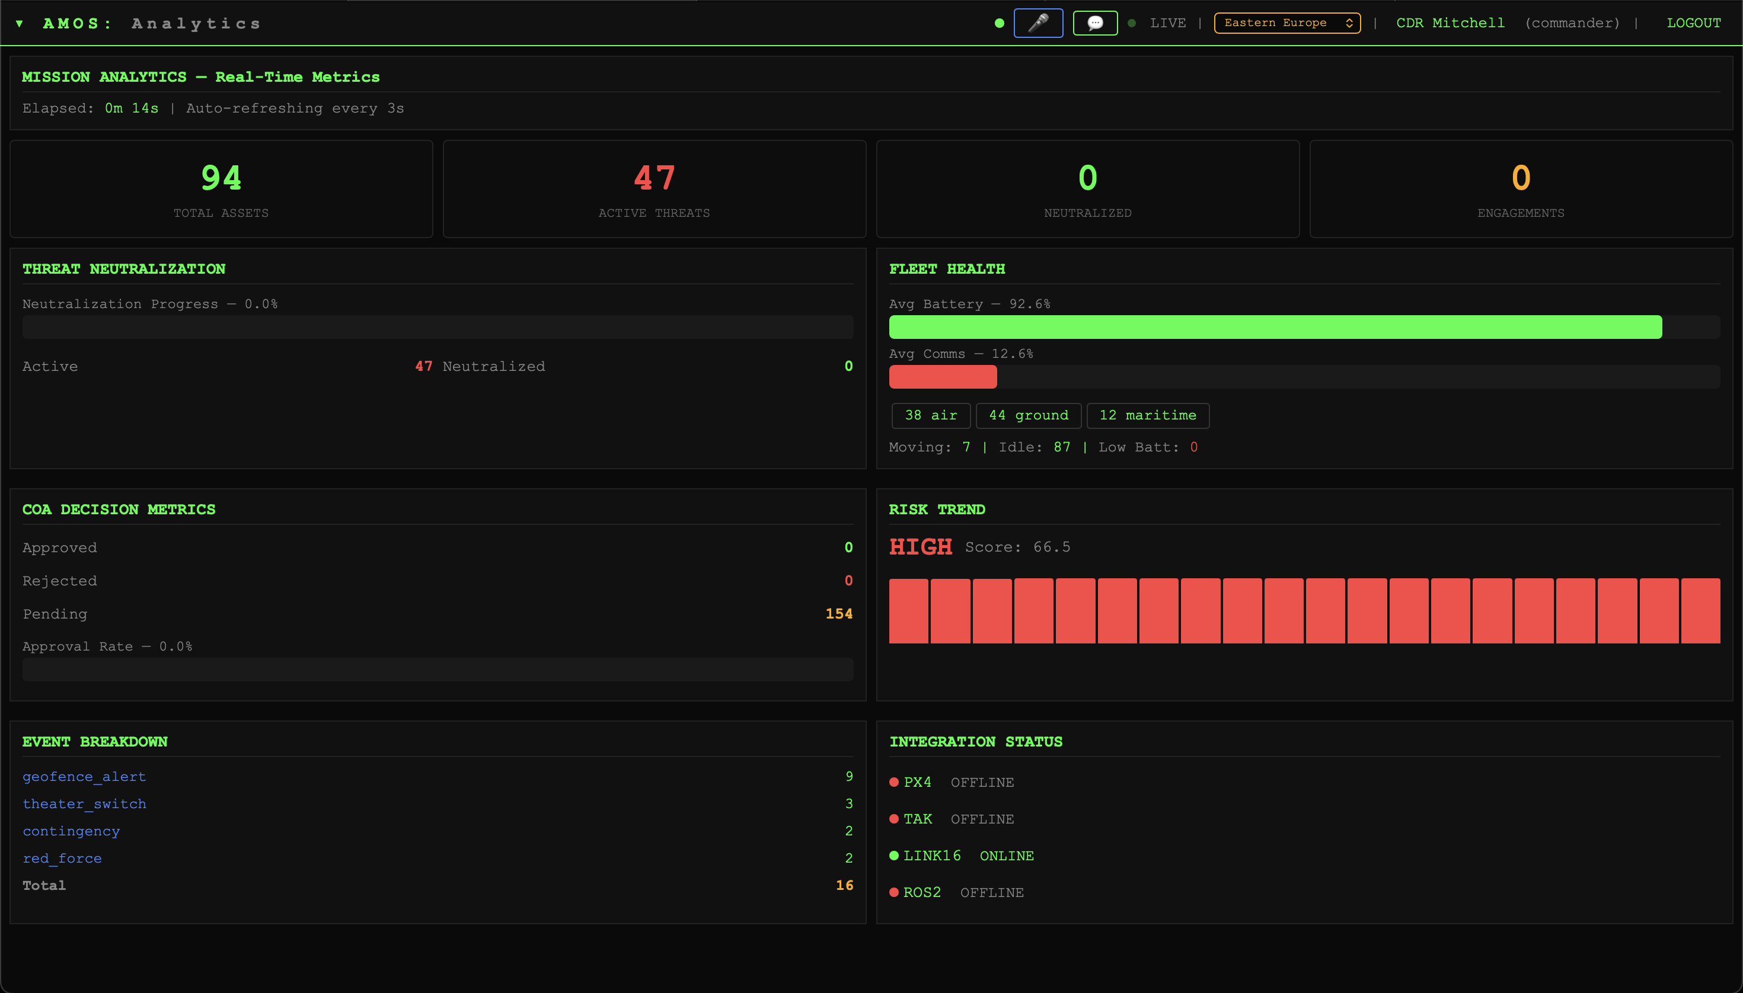Click the Active 47 threats value
The width and height of the screenshot is (1743, 993).
(423, 366)
